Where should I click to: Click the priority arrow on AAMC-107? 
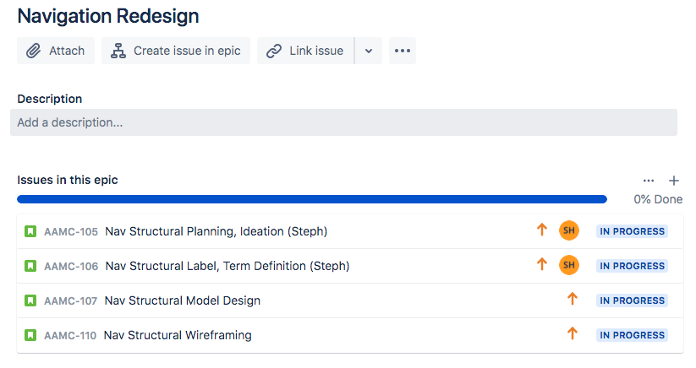pos(573,299)
